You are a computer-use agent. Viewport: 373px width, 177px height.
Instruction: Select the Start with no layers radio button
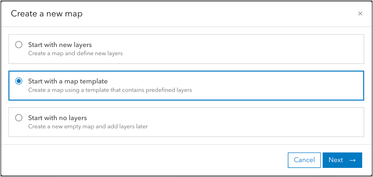click(x=18, y=118)
